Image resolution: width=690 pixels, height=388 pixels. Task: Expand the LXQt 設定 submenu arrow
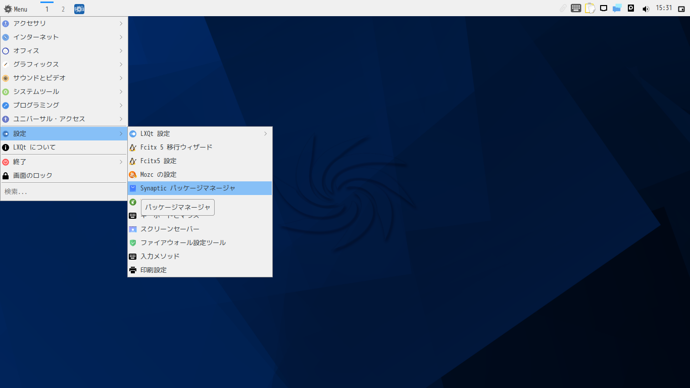(266, 133)
